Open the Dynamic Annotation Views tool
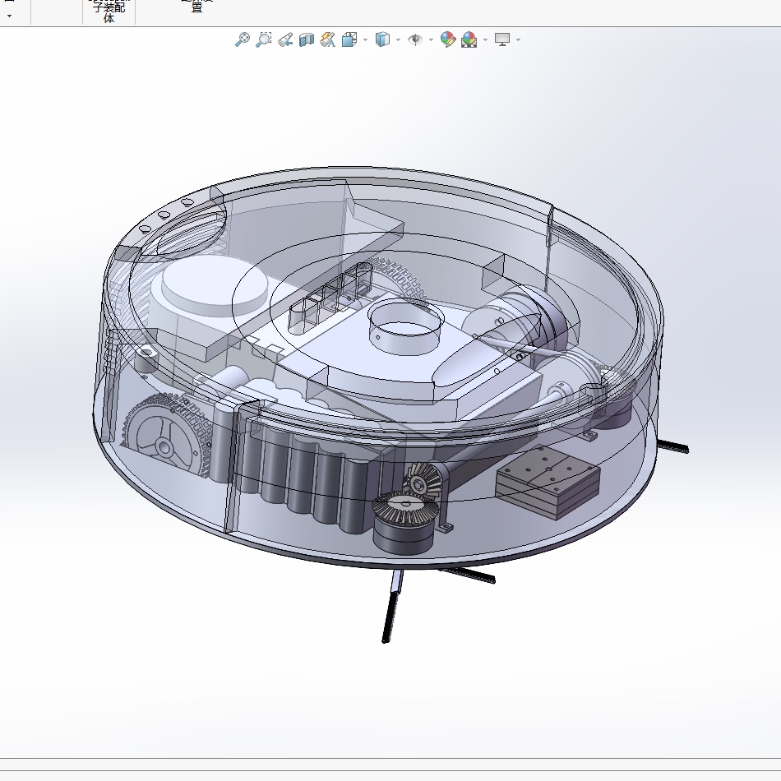This screenshot has height=781, width=781. [x=327, y=39]
